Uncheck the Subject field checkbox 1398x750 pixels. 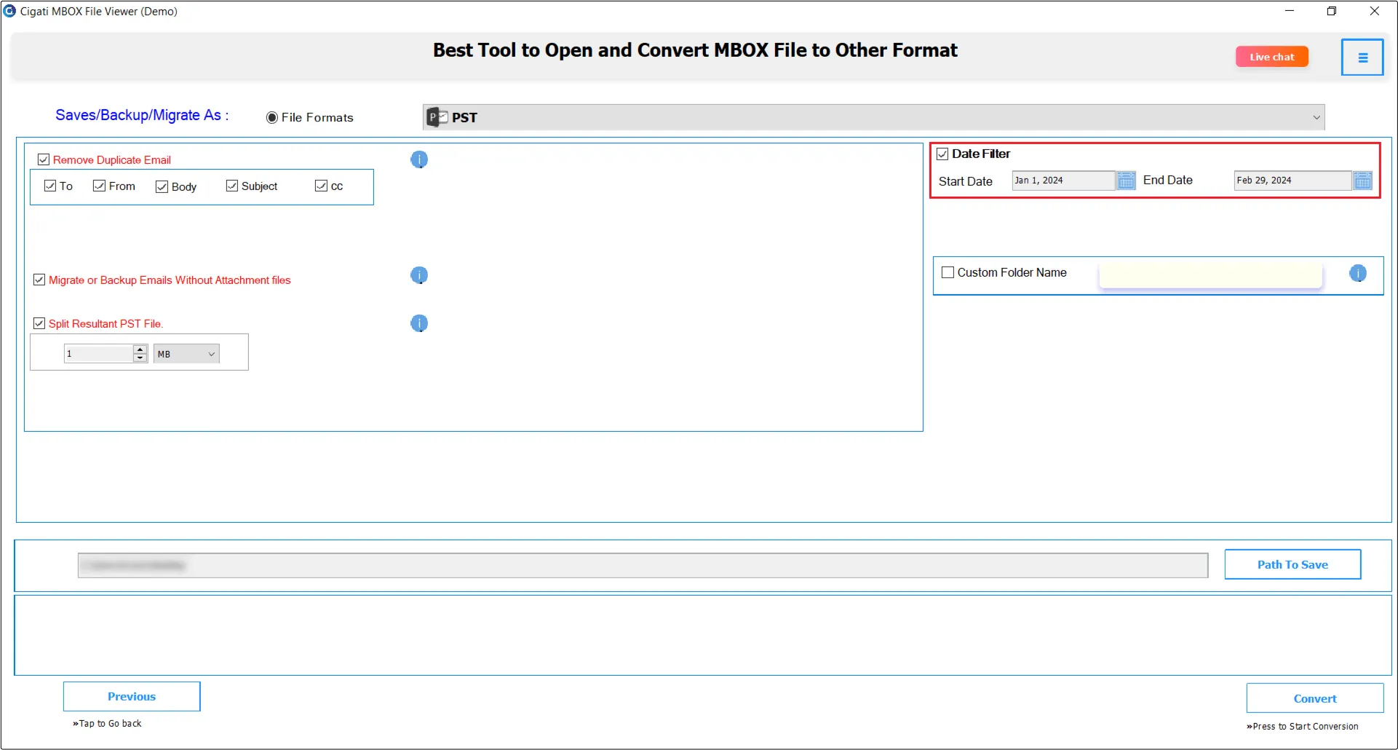232,186
